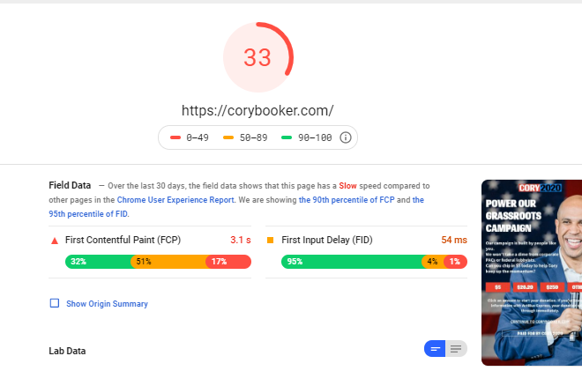Switch to expanded list view in Lab Data
Screen dimensions: 582x371
(x=456, y=349)
